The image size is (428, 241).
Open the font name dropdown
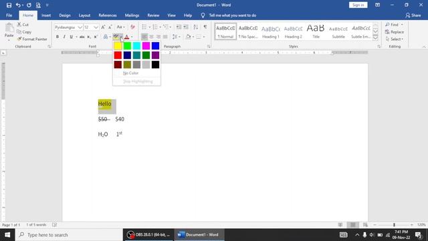80,27
